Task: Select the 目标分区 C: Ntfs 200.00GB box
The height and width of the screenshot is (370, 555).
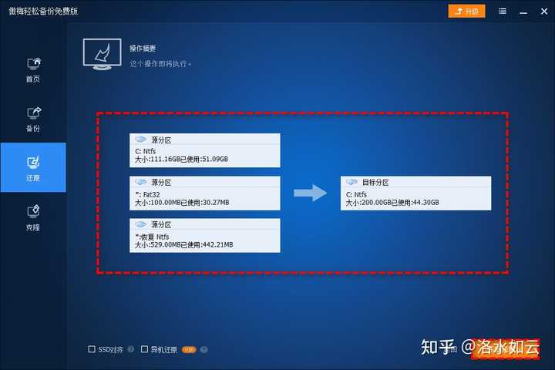Action: 415,193
